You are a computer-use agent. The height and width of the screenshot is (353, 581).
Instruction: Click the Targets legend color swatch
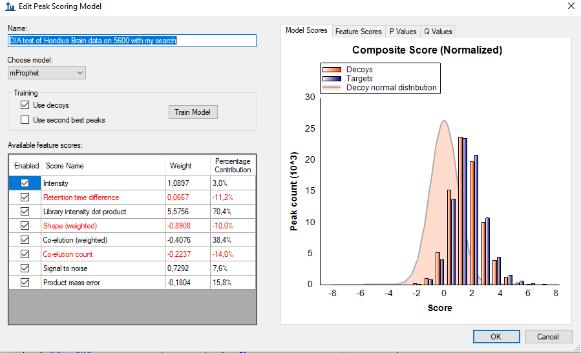[332, 79]
